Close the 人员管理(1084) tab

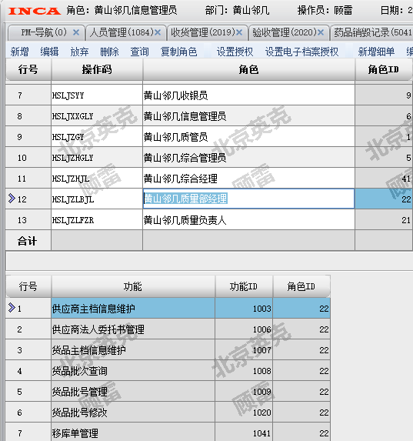point(158,32)
